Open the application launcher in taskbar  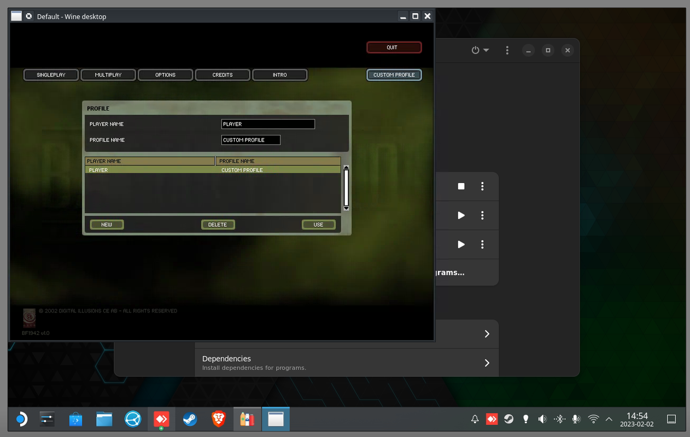(20, 420)
